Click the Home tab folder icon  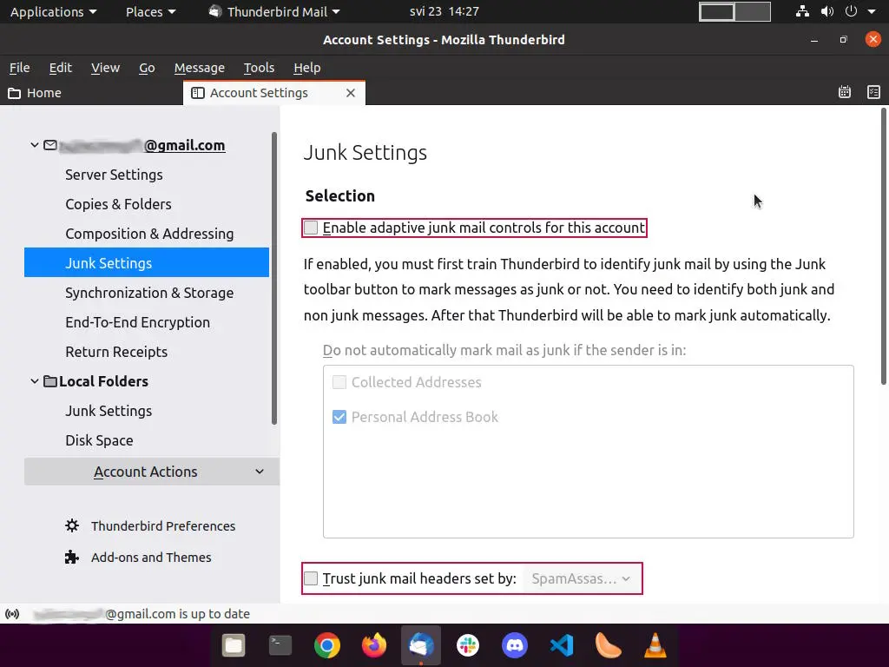click(x=14, y=93)
